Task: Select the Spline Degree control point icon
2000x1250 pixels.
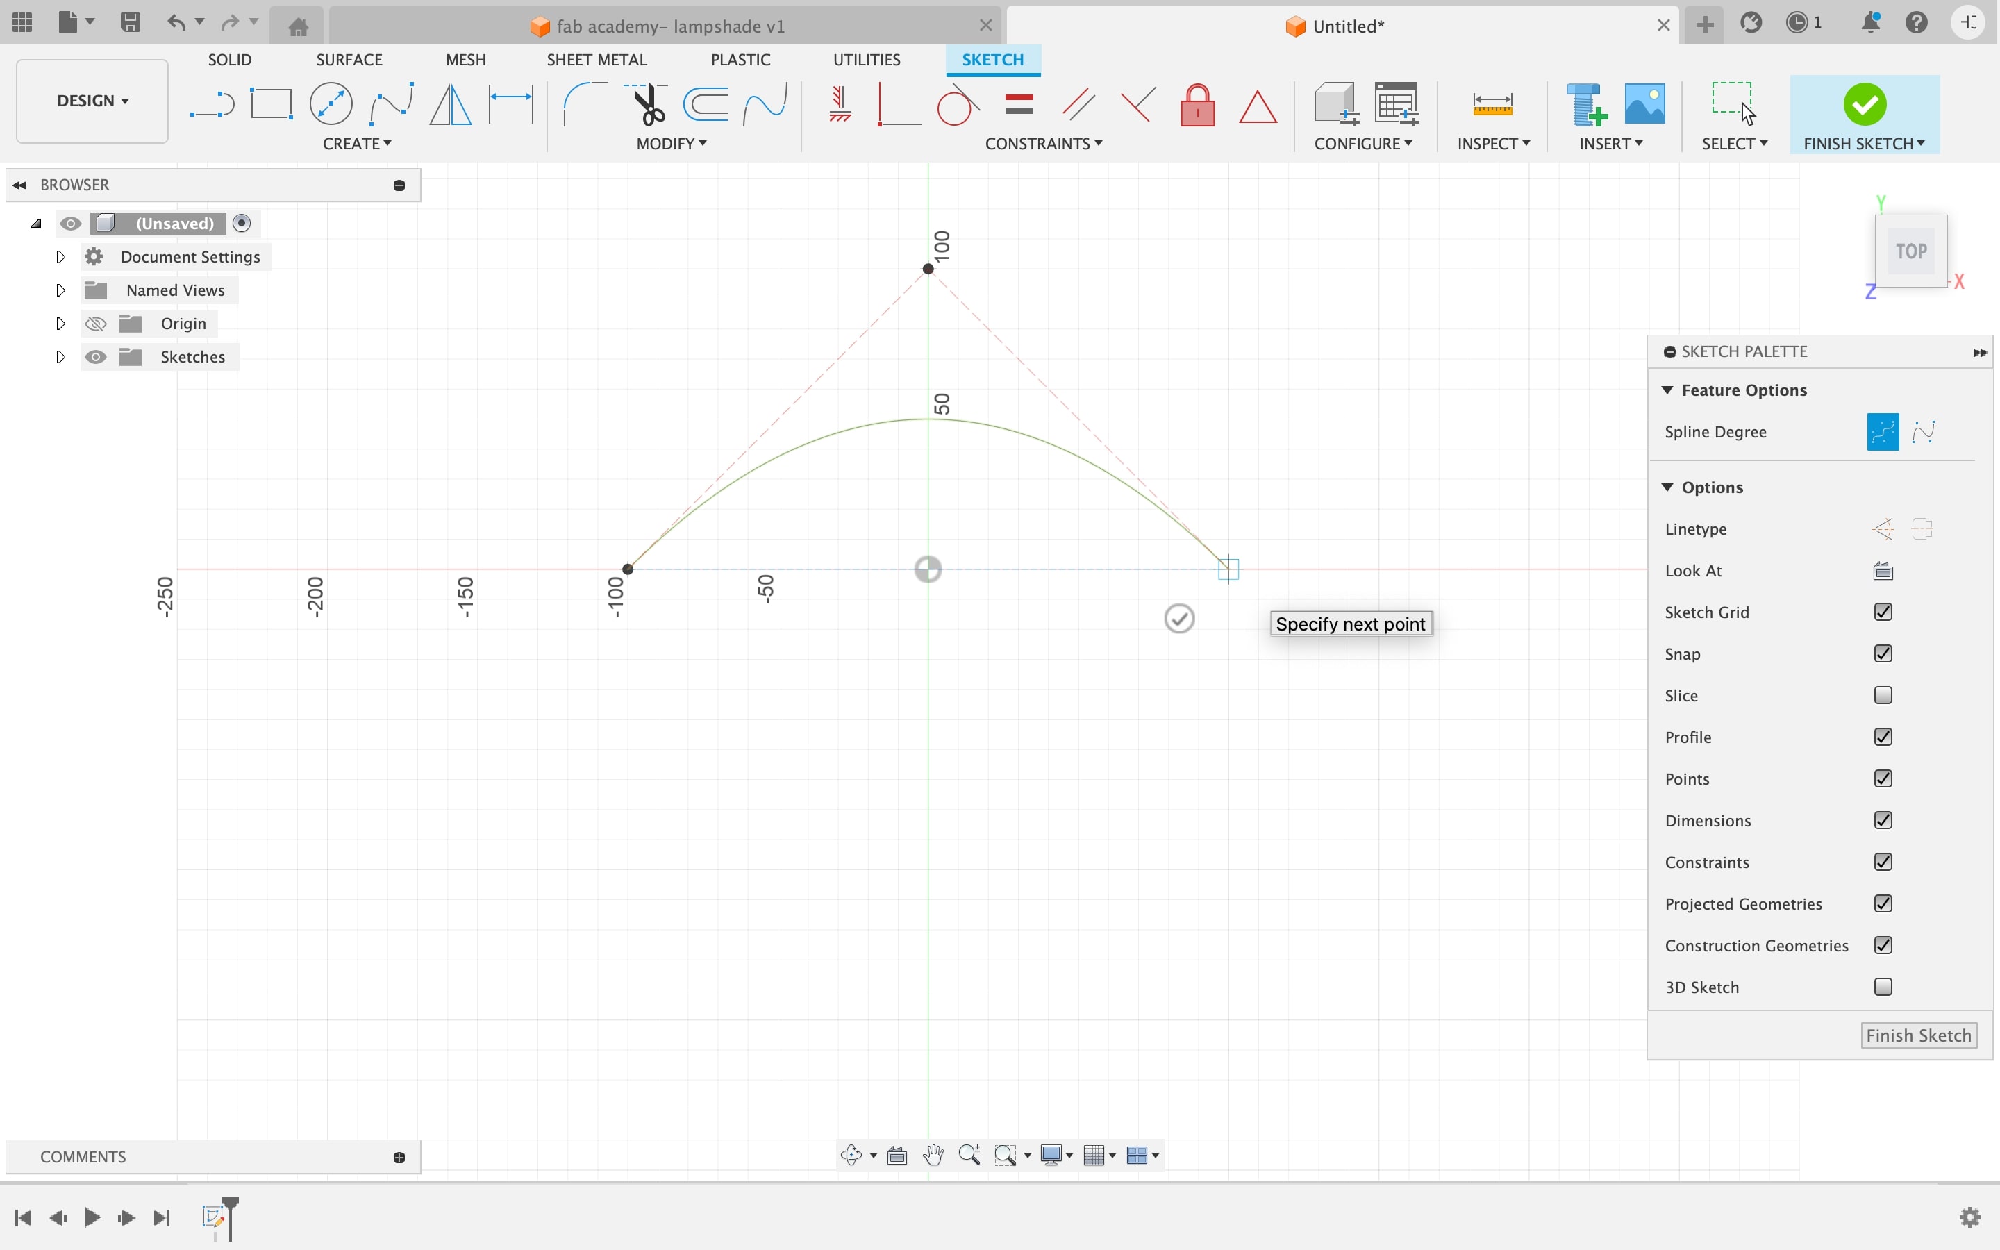Action: [x=1883, y=431]
